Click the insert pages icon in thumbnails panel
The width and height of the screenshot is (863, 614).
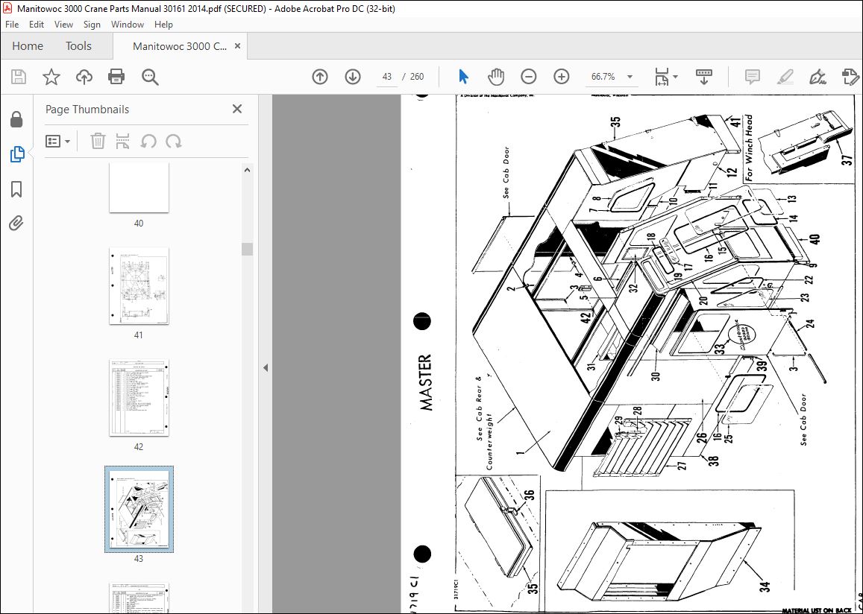(x=123, y=142)
